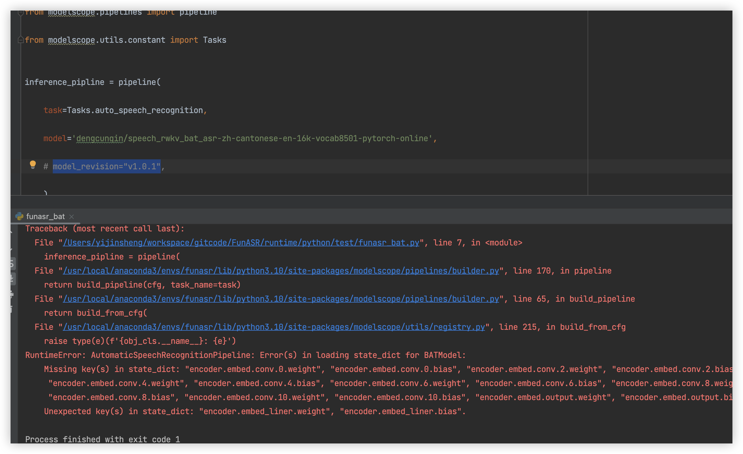Click the 'RuntimeError: AutomaticSpeechRecognitionPipeline' line
743x454 pixels.
click(245, 355)
